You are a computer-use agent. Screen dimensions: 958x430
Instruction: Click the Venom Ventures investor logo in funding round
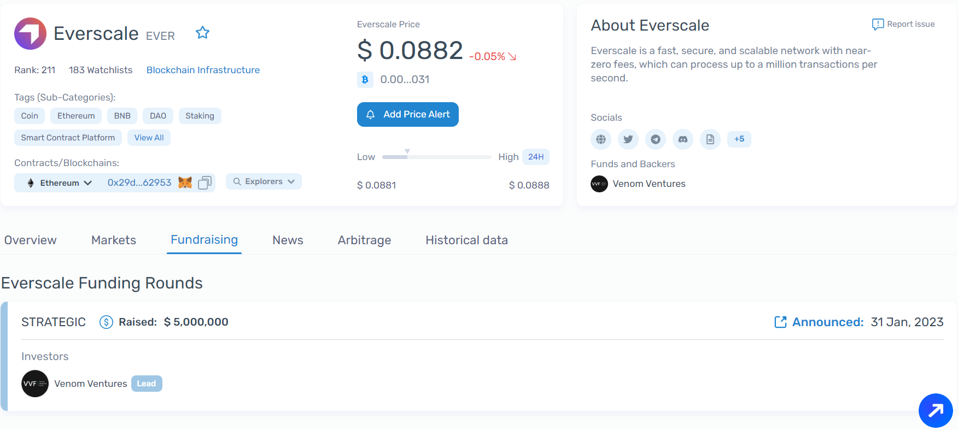pyautogui.click(x=35, y=384)
